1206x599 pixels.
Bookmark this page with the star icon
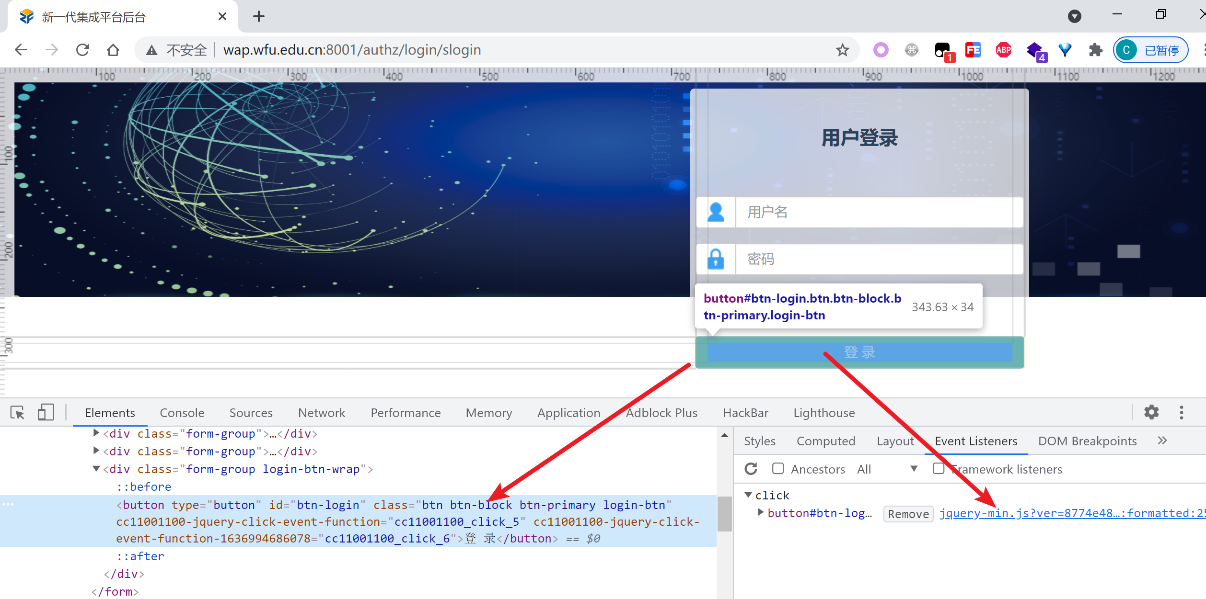[x=842, y=50]
